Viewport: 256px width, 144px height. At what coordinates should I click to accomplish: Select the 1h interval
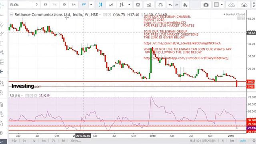(55, 4)
